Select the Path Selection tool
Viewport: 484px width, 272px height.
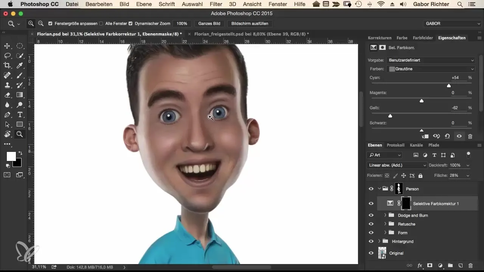7,124
